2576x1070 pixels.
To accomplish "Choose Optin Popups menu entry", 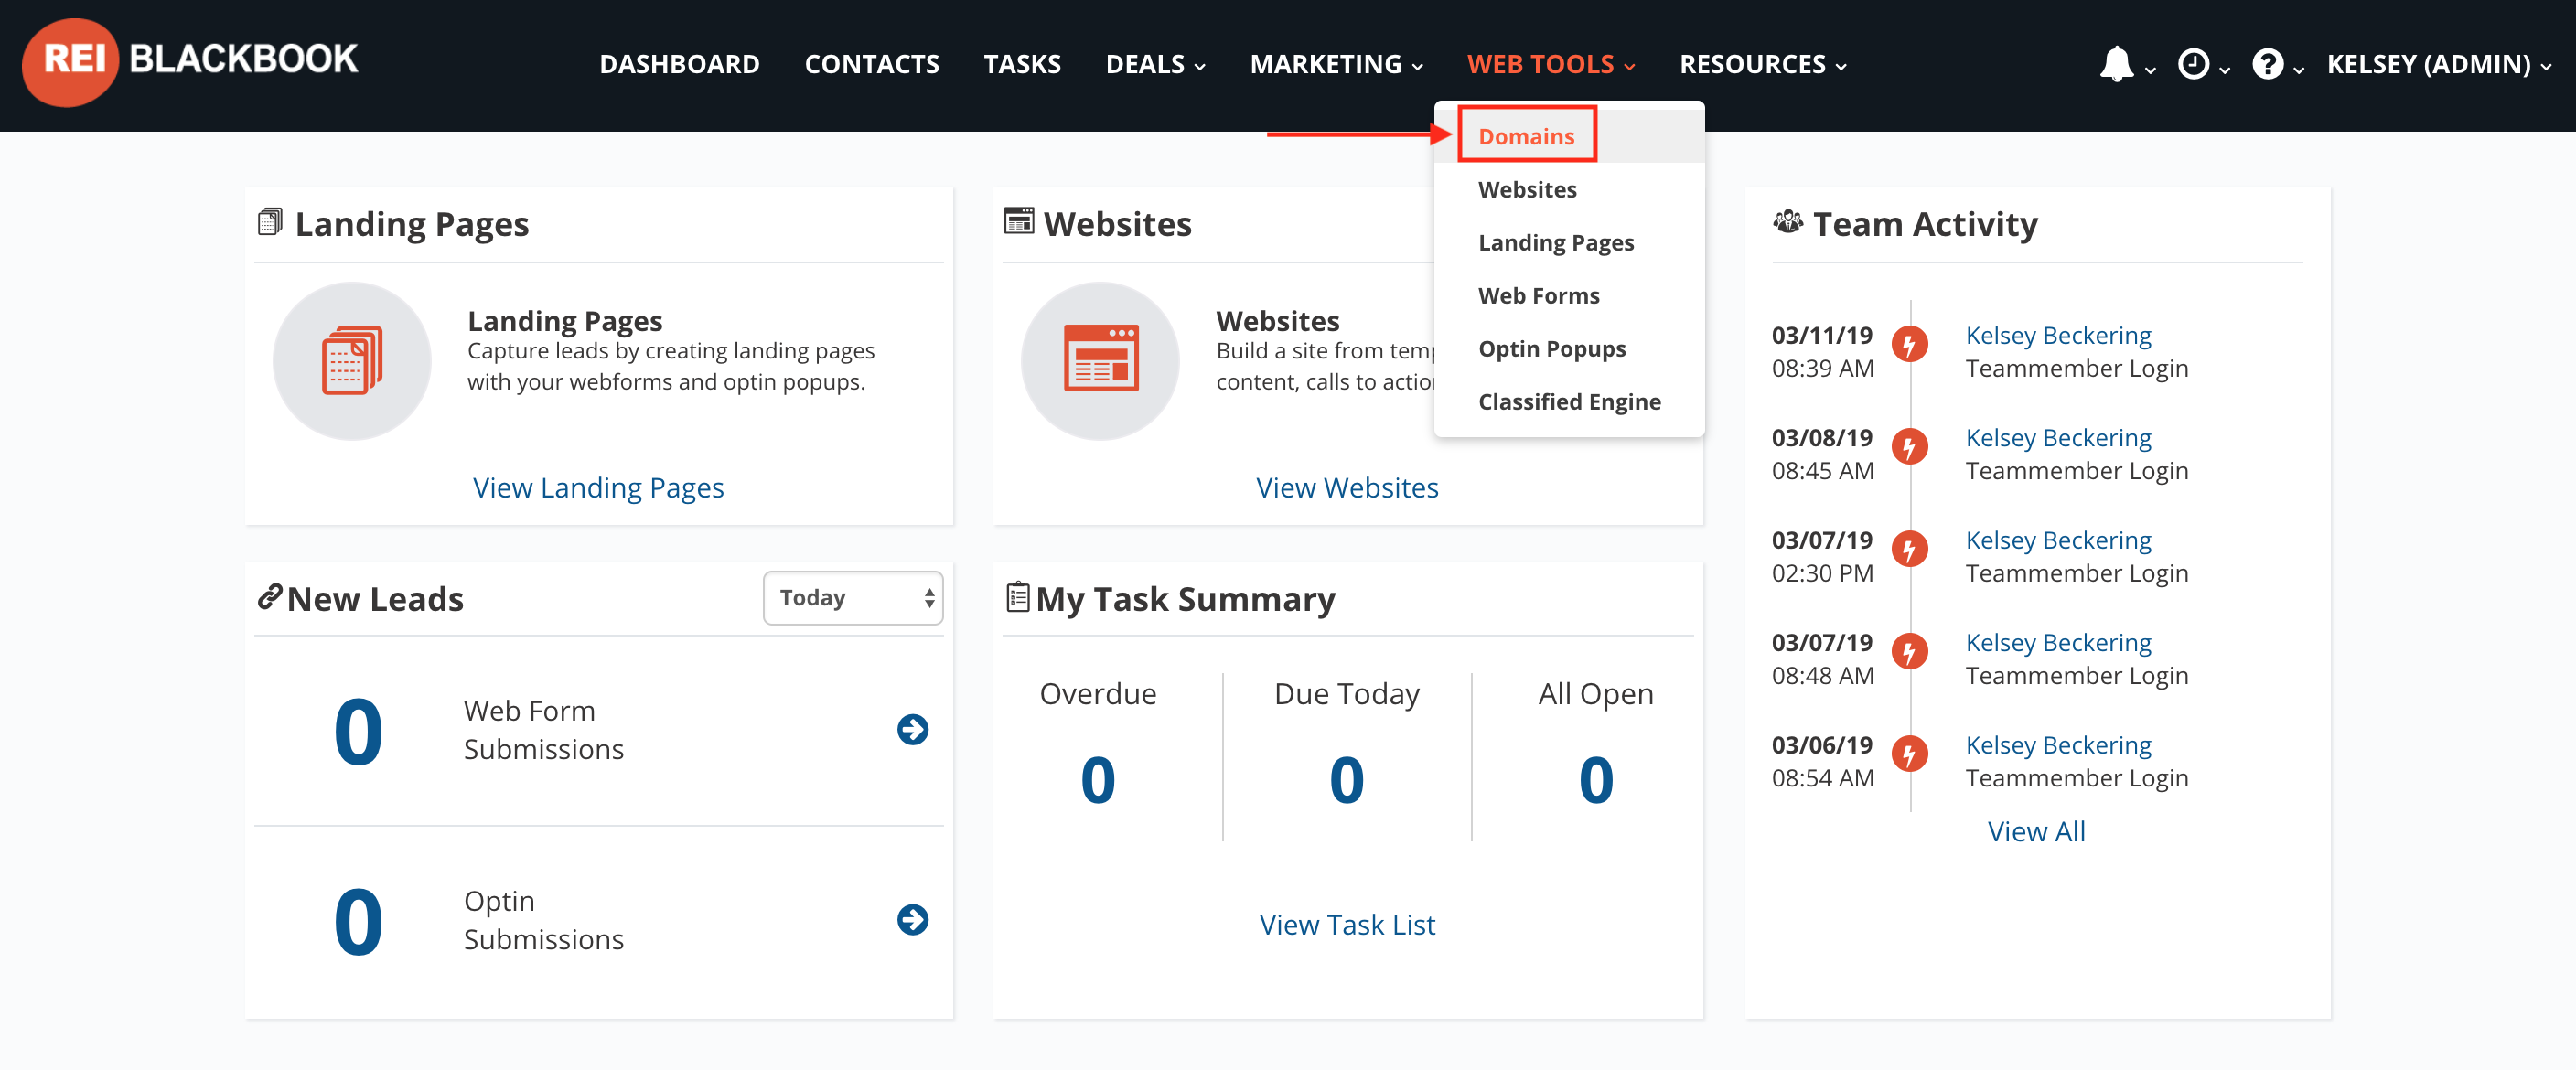I will click(x=1551, y=348).
